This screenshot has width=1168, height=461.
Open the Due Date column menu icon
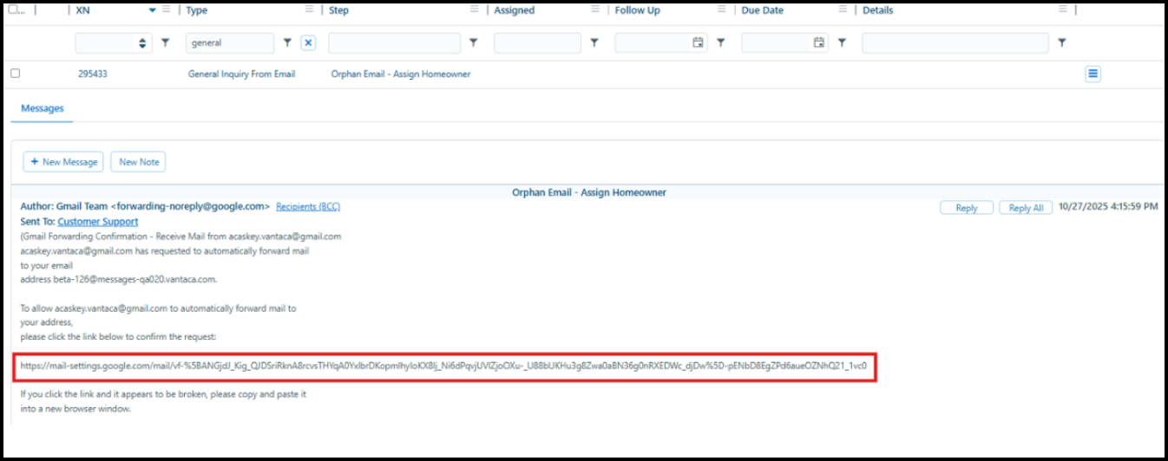[x=843, y=10]
